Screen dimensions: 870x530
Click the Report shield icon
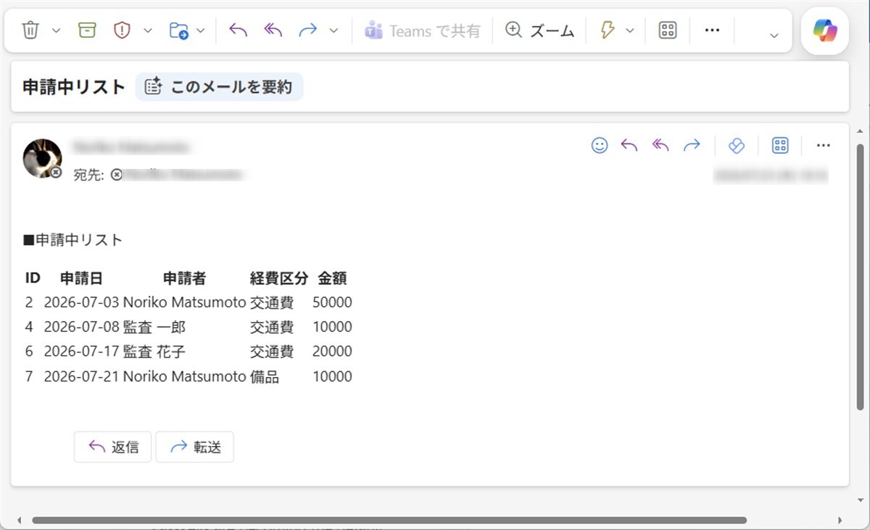122,30
